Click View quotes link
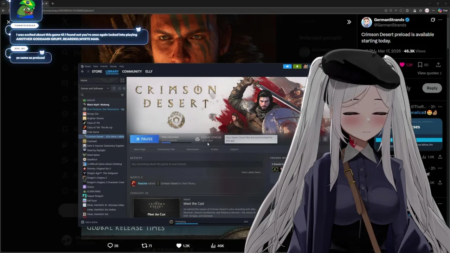 coord(429,73)
